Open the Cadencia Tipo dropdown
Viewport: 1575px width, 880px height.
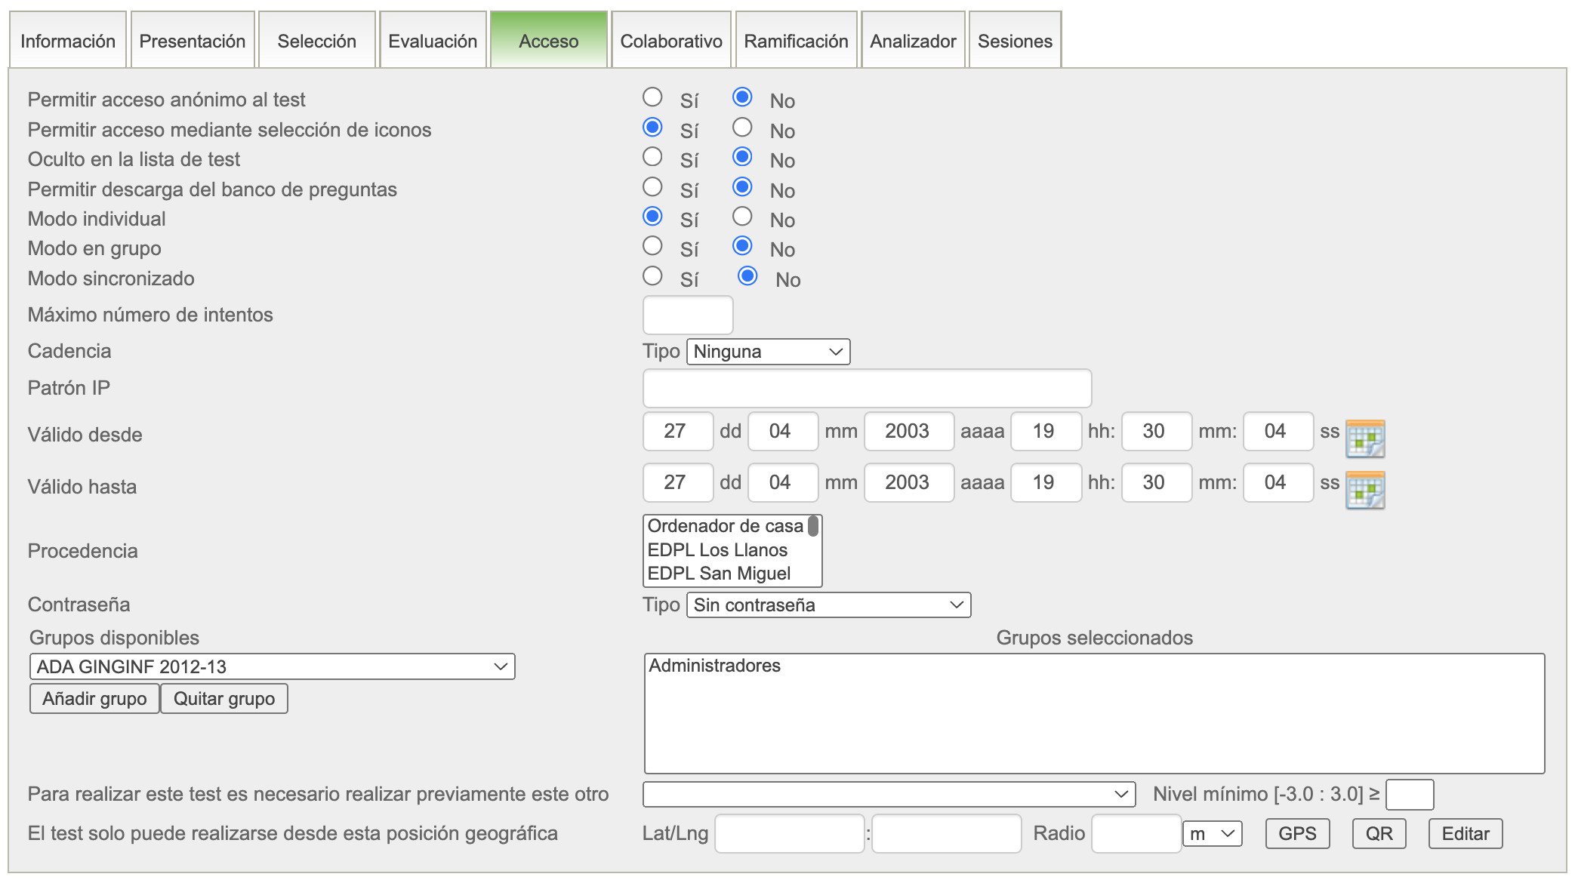768,352
